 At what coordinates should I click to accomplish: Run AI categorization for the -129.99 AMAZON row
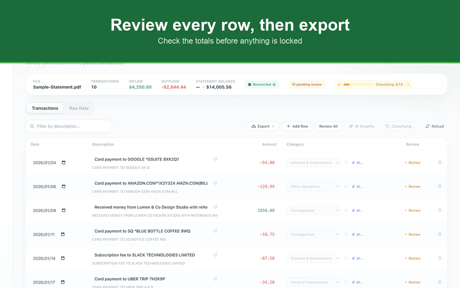point(357,187)
